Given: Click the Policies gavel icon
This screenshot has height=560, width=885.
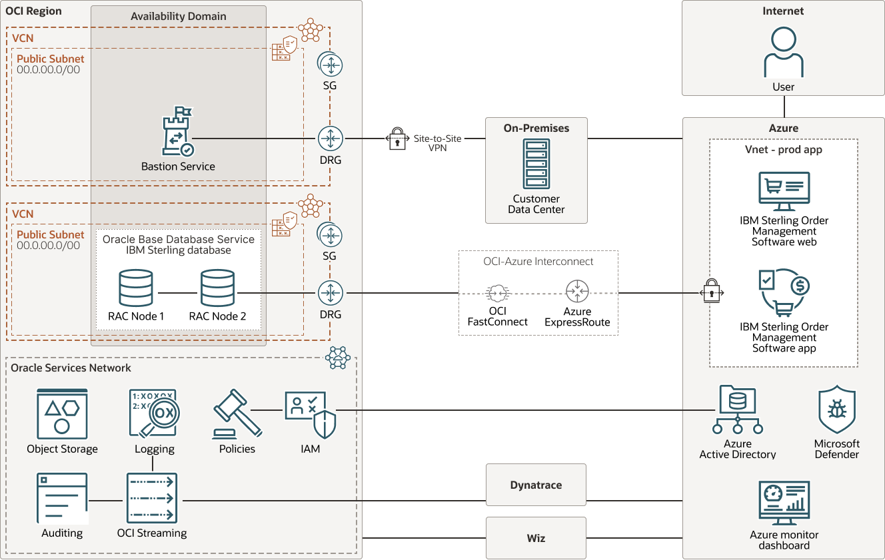Looking at the screenshot, I should tap(237, 410).
